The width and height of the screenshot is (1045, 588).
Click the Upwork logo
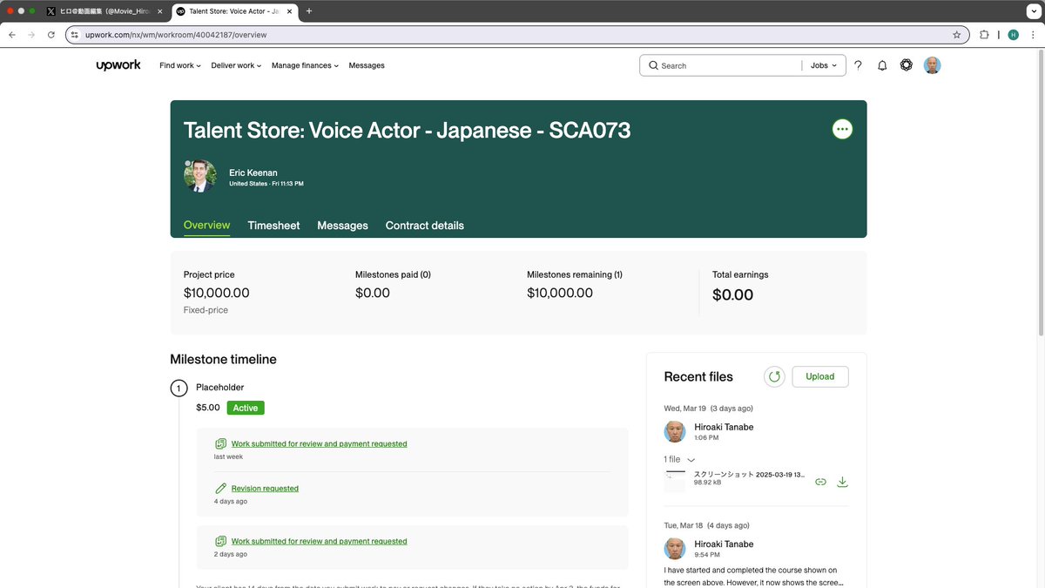[x=118, y=65]
